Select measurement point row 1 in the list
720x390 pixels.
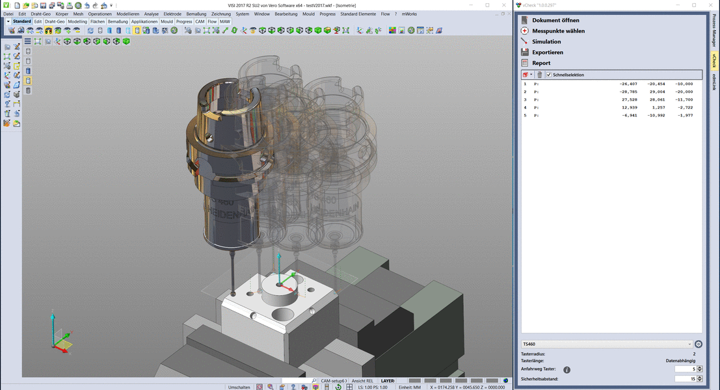[611, 84]
